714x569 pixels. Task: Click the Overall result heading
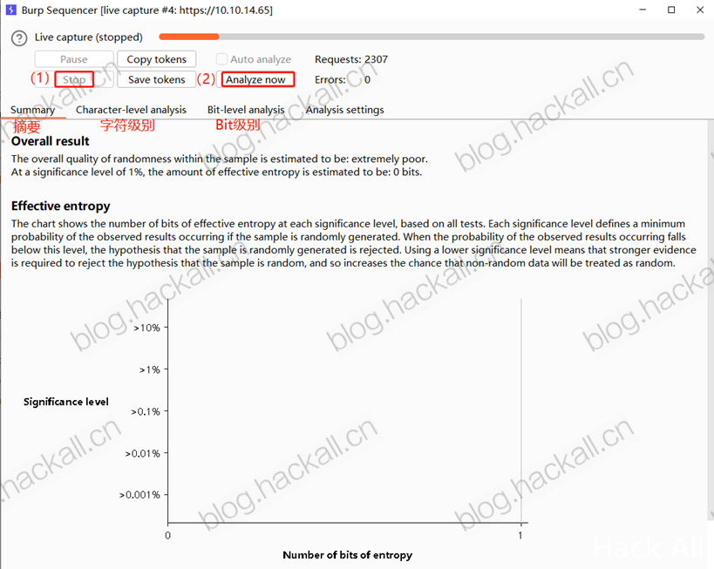pyautogui.click(x=50, y=141)
